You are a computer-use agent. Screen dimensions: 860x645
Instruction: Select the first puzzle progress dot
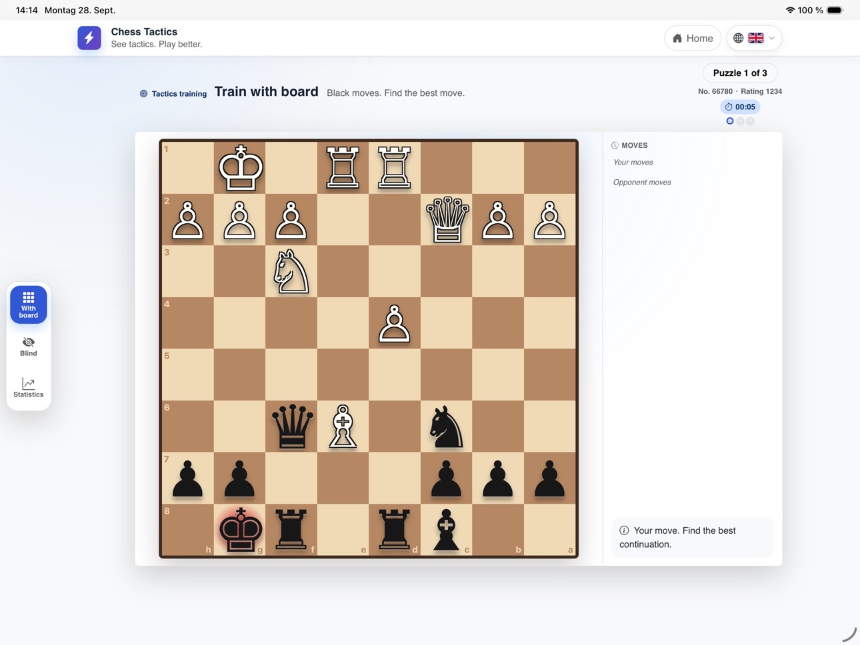730,121
